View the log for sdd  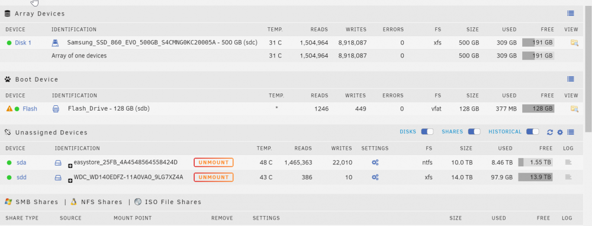coord(568,177)
